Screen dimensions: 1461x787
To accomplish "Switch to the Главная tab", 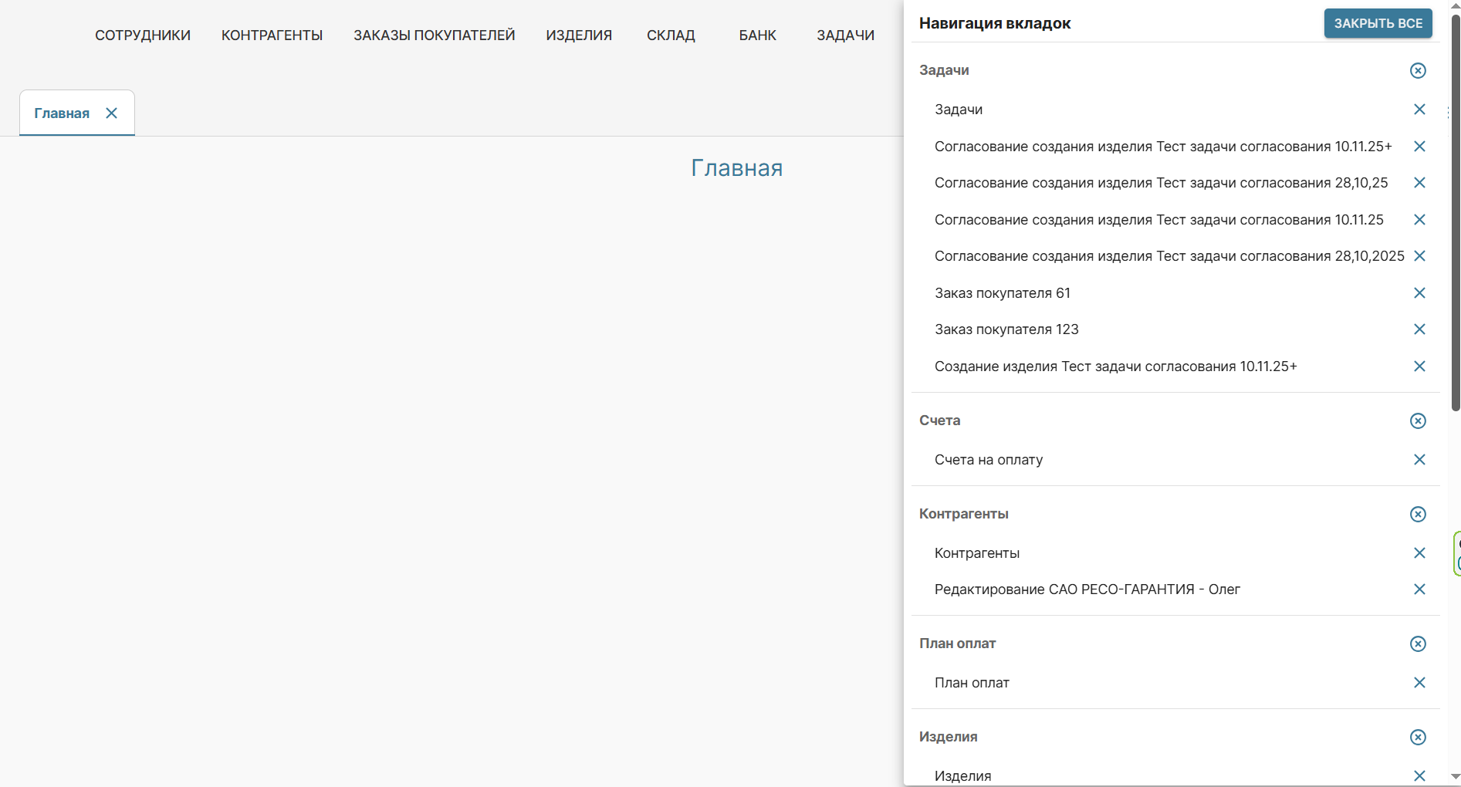I will [62, 113].
